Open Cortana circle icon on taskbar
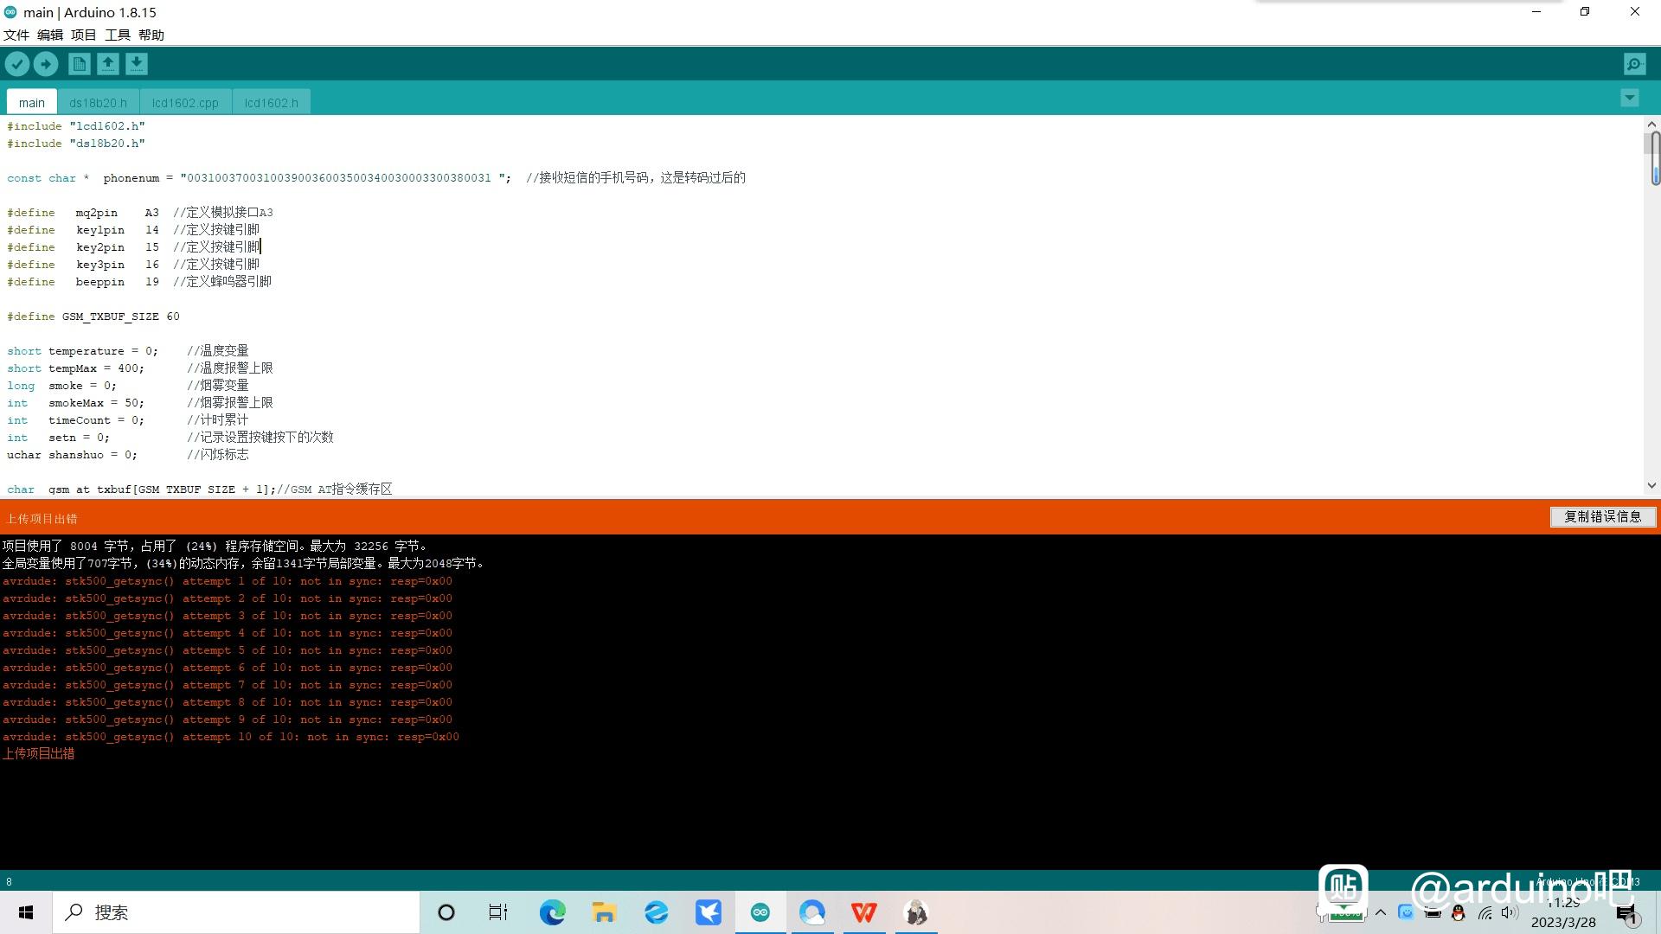Image resolution: width=1661 pixels, height=934 pixels. pyautogui.click(x=446, y=912)
